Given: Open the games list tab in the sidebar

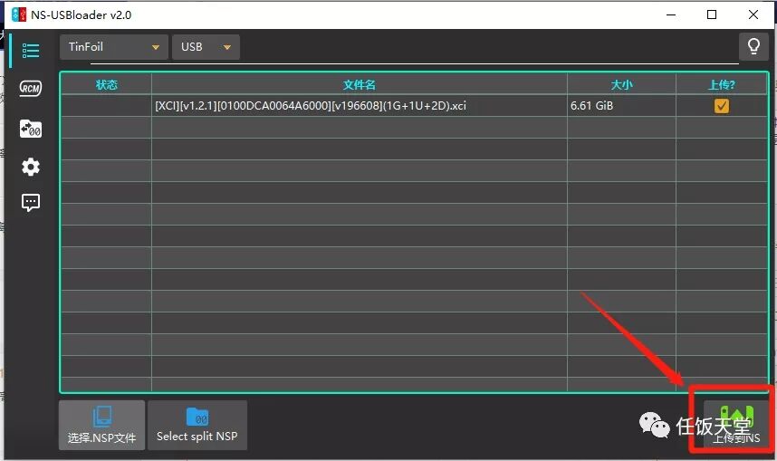Looking at the screenshot, I should [31, 51].
